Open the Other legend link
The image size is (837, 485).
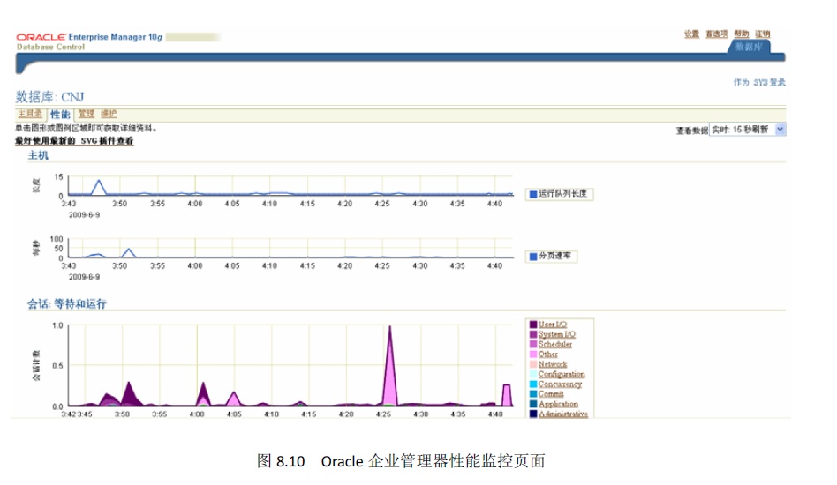click(x=548, y=354)
